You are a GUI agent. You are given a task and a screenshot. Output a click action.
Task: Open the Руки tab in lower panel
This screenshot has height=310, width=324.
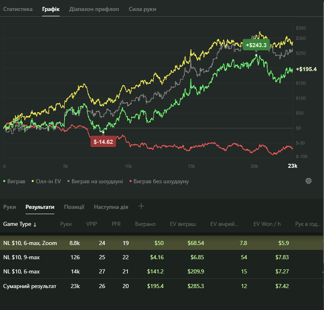(x=9, y=207)
